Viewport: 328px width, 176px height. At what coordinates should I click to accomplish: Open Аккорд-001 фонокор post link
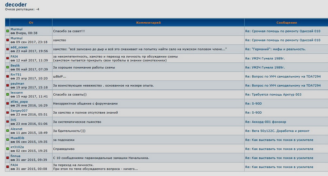(265, 121)
